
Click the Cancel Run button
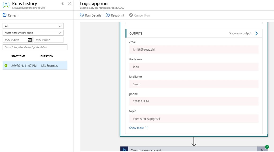click(139, 15)
